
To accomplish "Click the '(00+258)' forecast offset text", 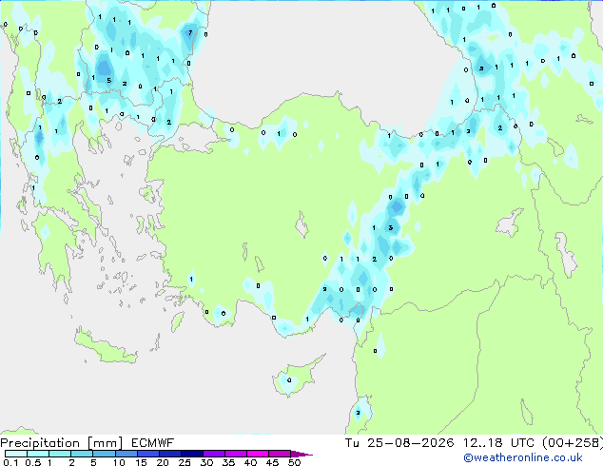I will pyautogui.click(x=573, y=443).
